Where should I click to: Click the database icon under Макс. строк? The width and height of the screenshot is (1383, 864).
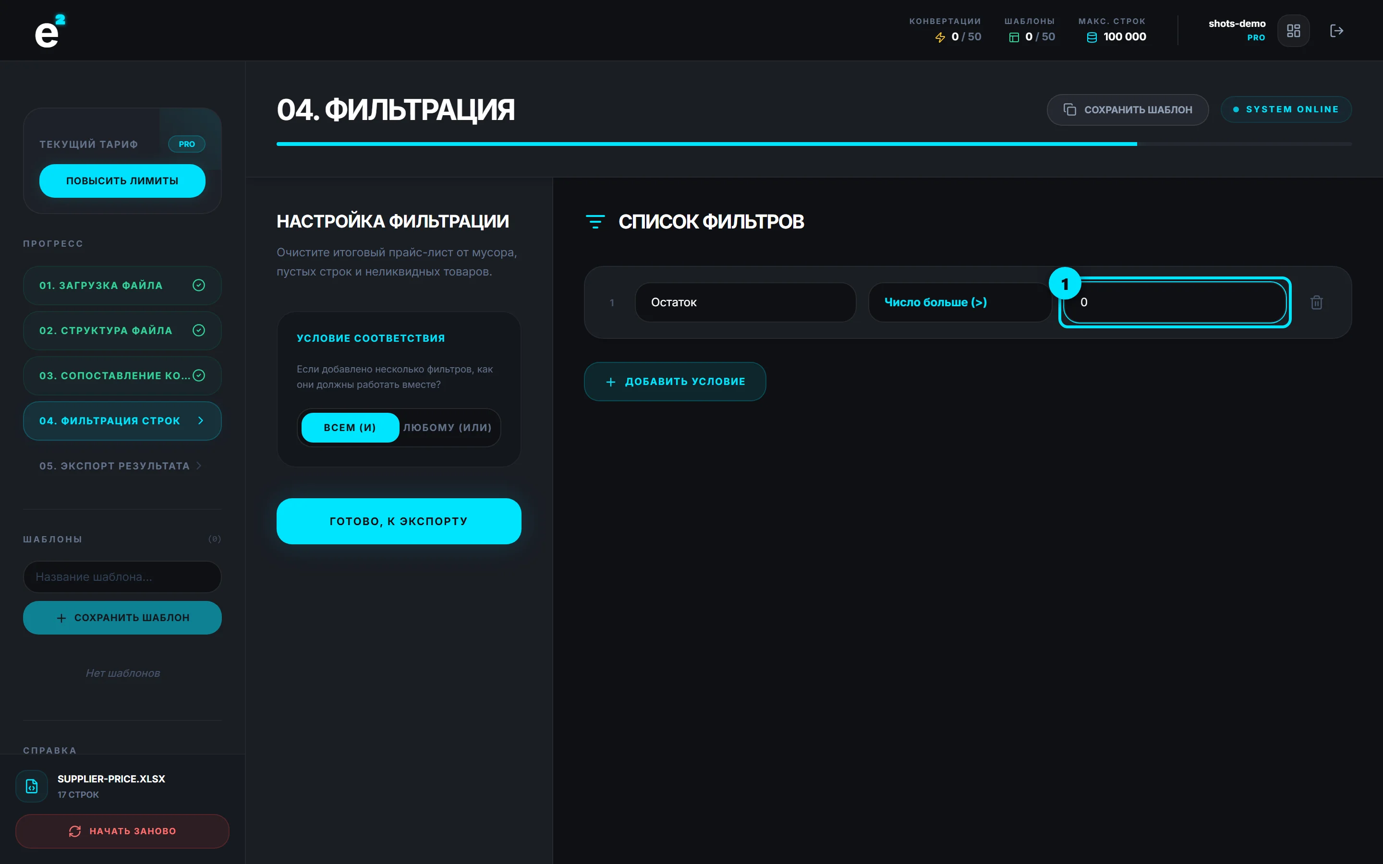coord(1092,37)
